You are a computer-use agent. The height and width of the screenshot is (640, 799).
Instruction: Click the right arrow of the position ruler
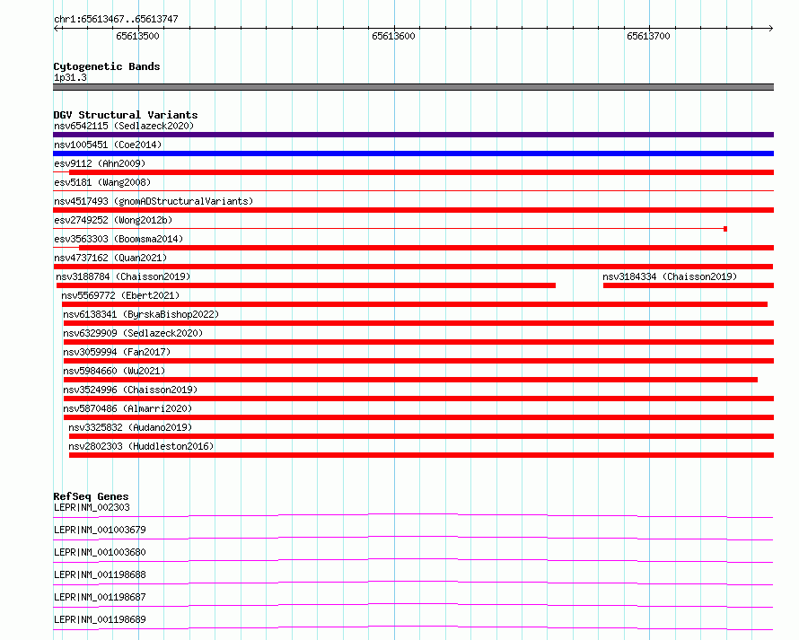click(770, 29)
